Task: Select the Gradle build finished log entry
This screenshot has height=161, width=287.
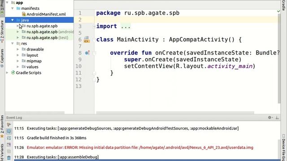Action: click(x=57, y=138)
